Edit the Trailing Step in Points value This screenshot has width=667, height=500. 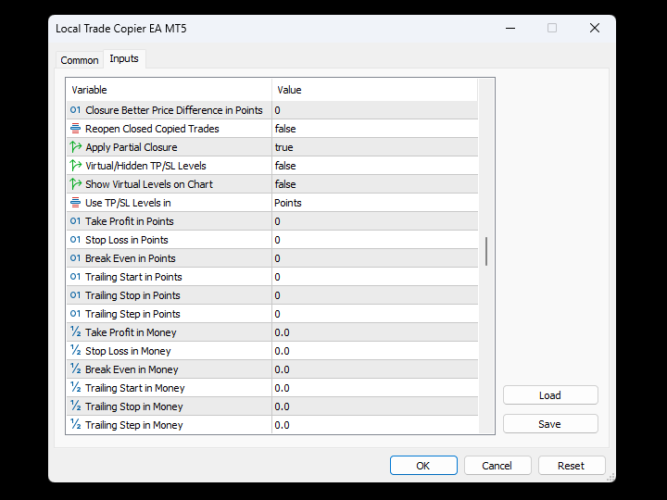(x=375, y=313)
